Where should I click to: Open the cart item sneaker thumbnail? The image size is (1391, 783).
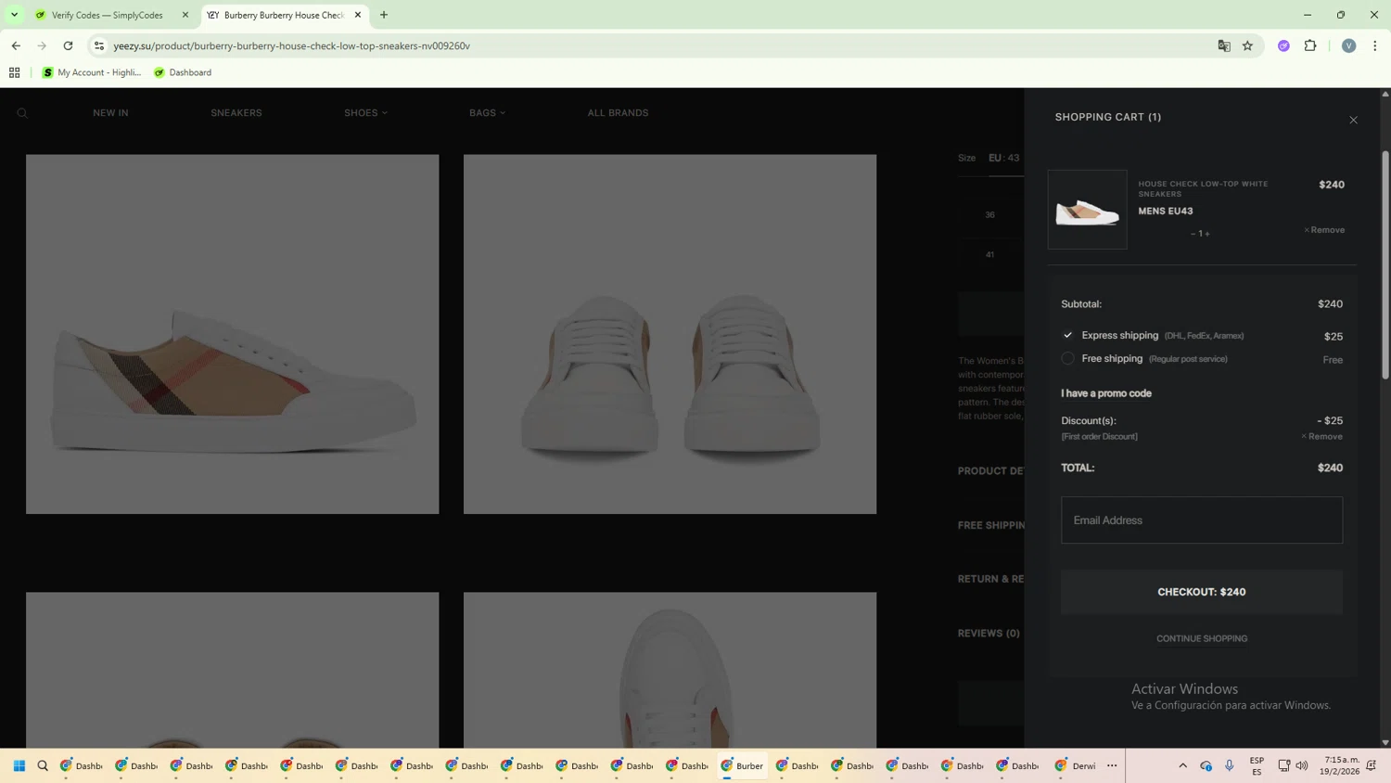(x=1088, y=210)
